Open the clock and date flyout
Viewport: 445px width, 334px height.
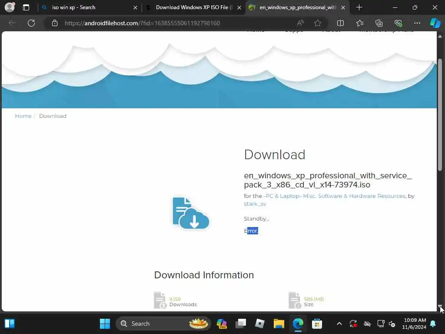pos(414,324)
